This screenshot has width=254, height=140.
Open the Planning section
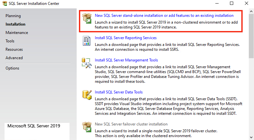[x=13, y=16]
